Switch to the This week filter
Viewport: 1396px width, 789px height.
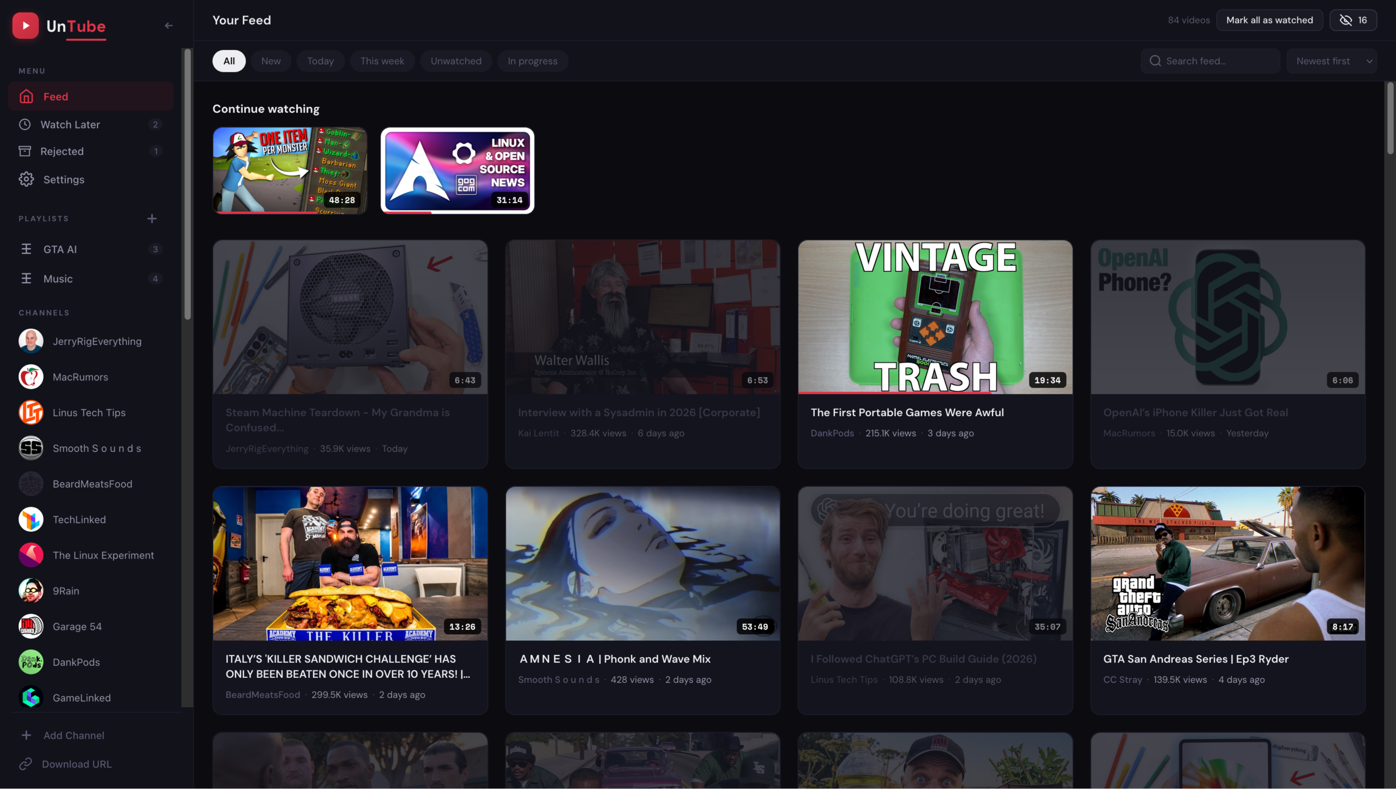click(382, 61)
